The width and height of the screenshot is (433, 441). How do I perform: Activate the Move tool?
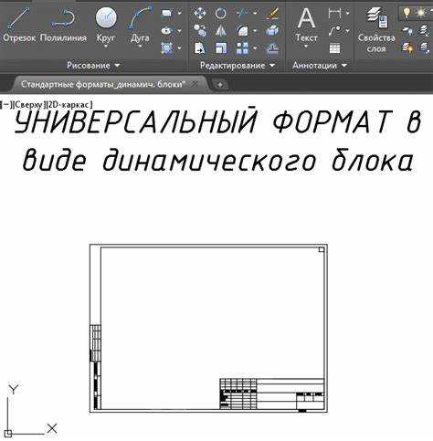point(200,13)
